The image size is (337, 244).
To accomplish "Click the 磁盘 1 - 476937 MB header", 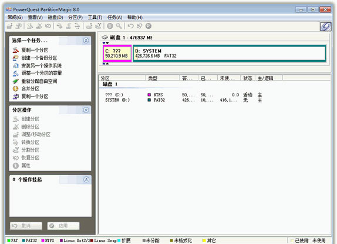I will (131, 38).
